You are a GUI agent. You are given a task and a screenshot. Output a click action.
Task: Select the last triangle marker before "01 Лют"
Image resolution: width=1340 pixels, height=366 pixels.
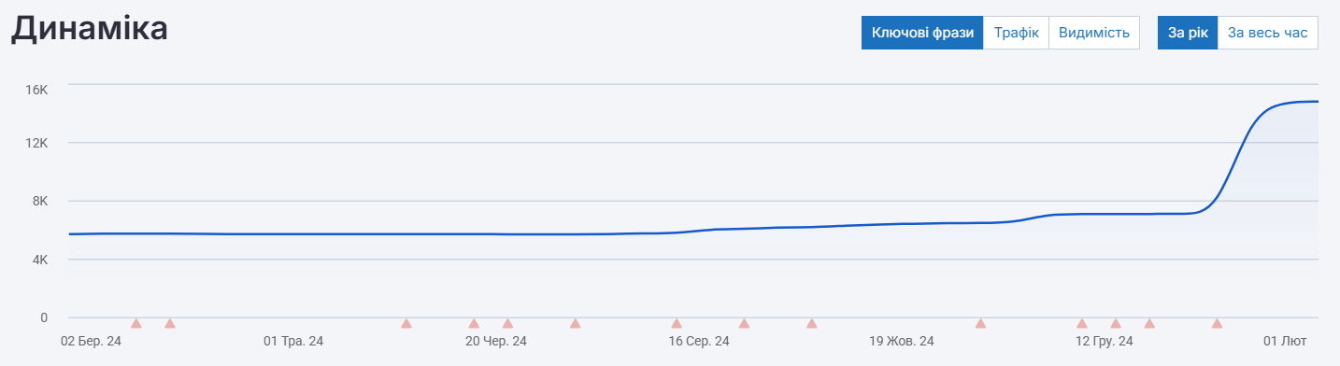click(x=1217, y=324)
